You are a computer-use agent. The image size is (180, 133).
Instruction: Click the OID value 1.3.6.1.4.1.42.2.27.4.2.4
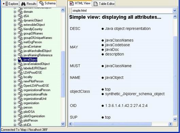(126, 105)
